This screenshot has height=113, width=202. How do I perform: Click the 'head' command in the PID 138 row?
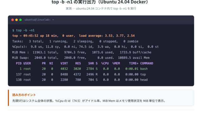(144, 80)
